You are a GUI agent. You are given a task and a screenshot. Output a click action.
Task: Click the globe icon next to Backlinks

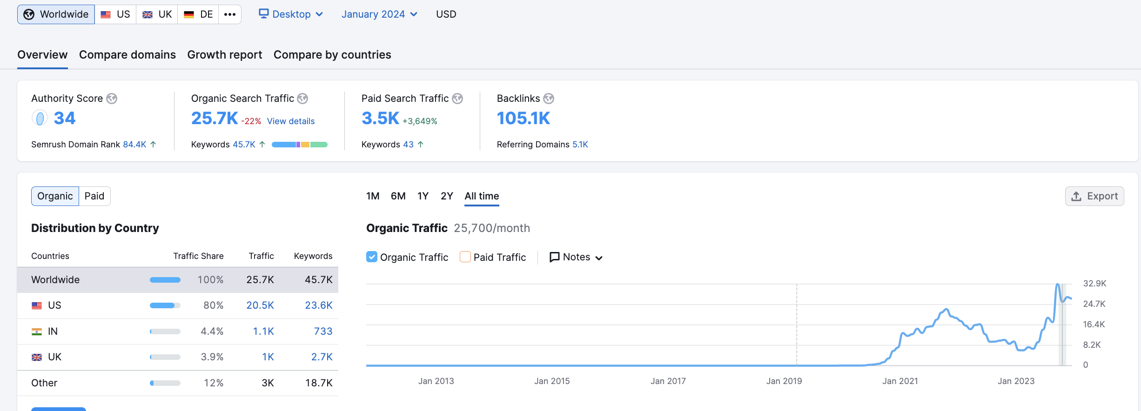pos(549,99)
